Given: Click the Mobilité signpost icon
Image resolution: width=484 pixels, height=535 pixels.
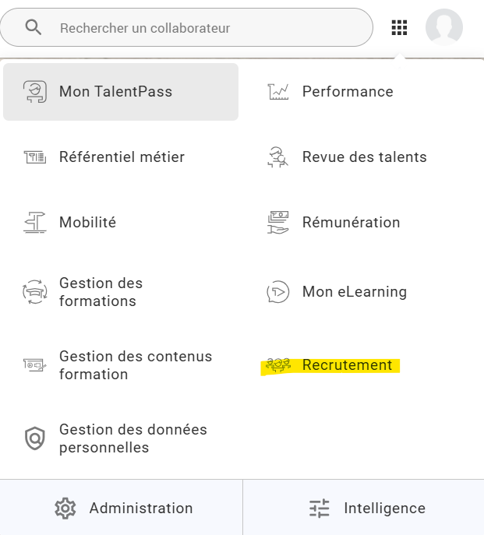Looking at the screenshot, I should point(34,223).
